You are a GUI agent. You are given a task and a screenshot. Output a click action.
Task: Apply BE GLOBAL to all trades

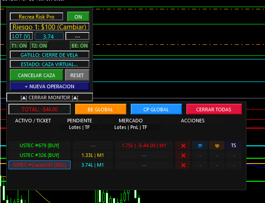pos(100,109)
